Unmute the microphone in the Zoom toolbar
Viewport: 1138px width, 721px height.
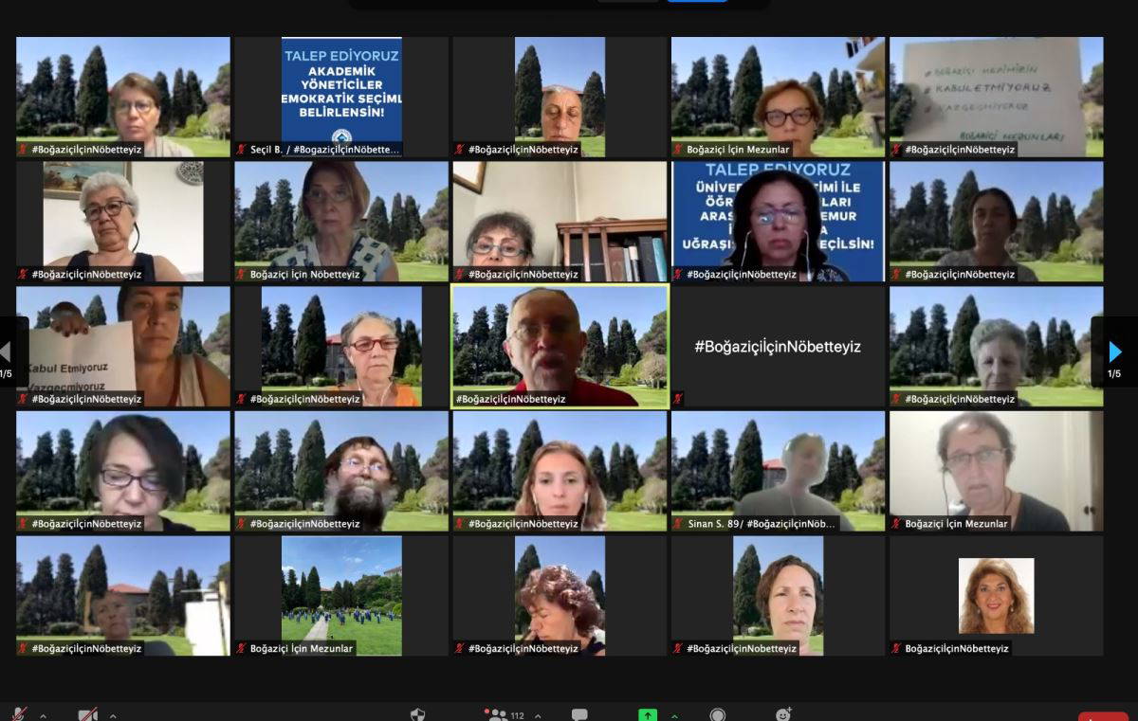tap(18, 714)
